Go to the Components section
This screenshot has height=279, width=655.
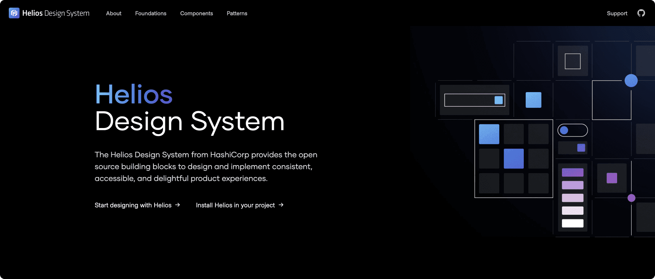click(x=196, y=13)
